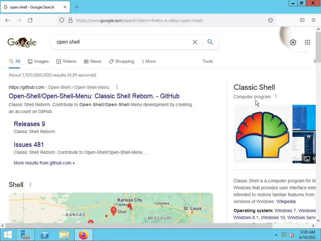
Task: Open the Open-Shell-Menu GitHub result link
Action: pyautogui.click(x=94, y=96)
